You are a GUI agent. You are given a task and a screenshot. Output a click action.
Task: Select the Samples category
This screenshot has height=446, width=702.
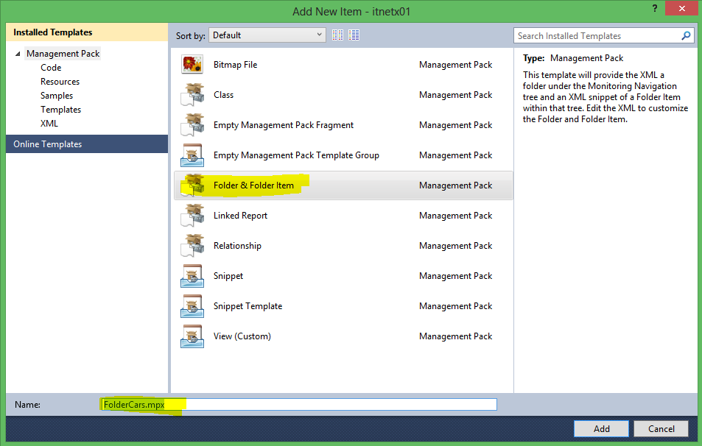[57, 96]
